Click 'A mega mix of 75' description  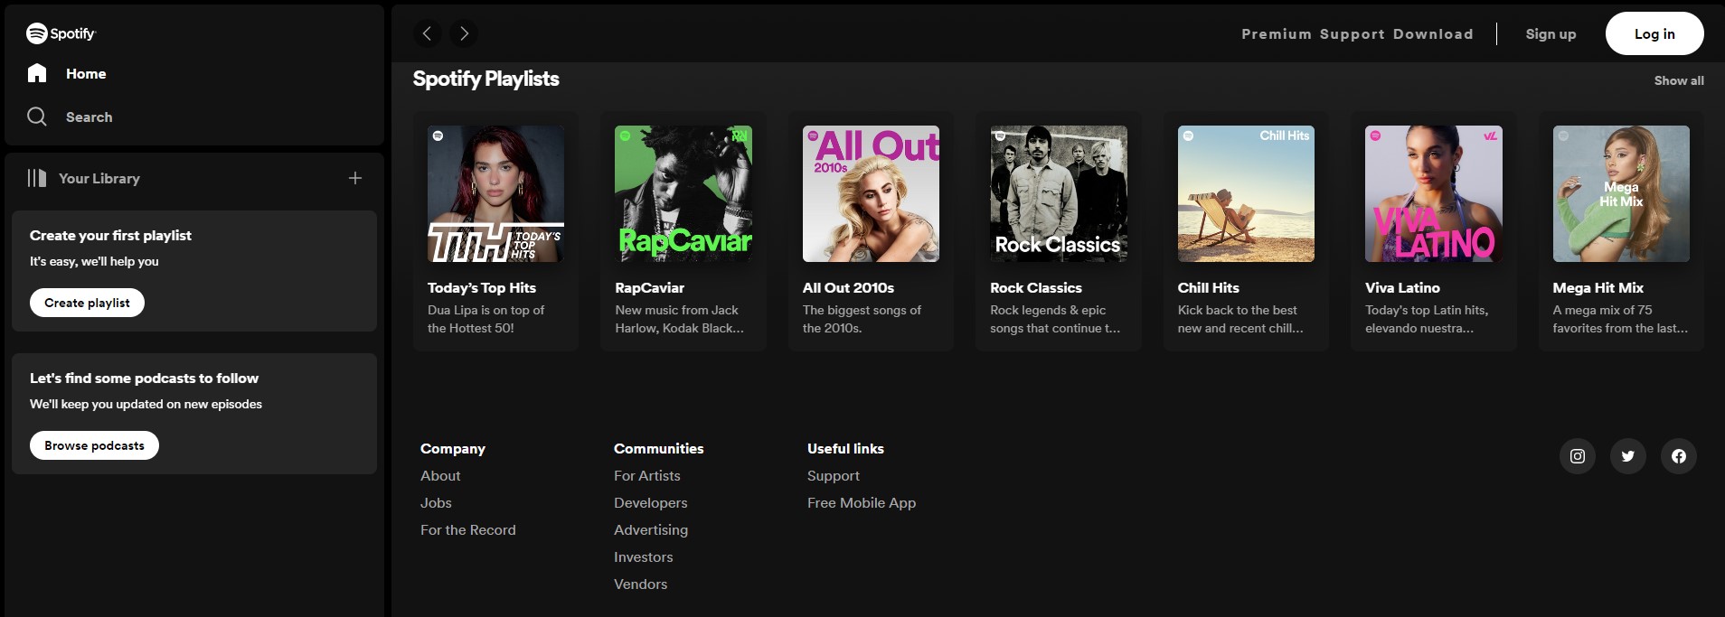tap(1620, 319)
